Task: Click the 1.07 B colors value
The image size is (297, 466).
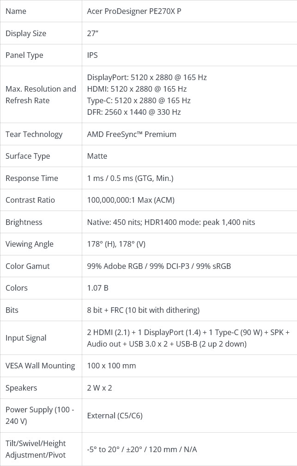Action: click(x=97, y=288)
